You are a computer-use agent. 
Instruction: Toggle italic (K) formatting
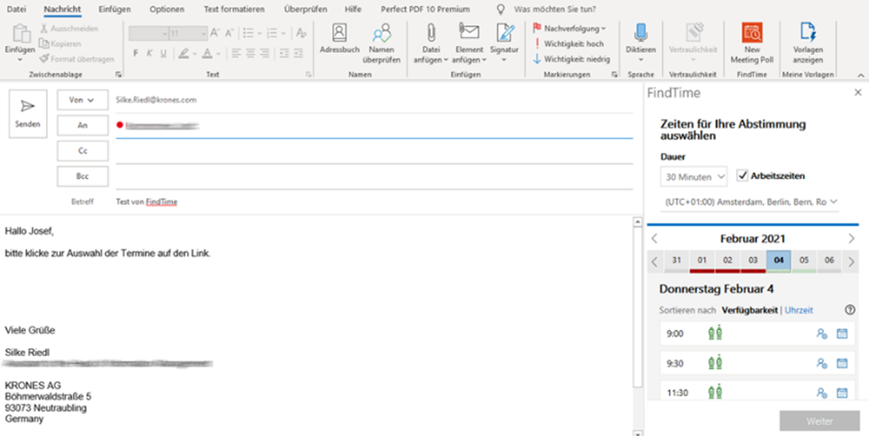[150, 54]
